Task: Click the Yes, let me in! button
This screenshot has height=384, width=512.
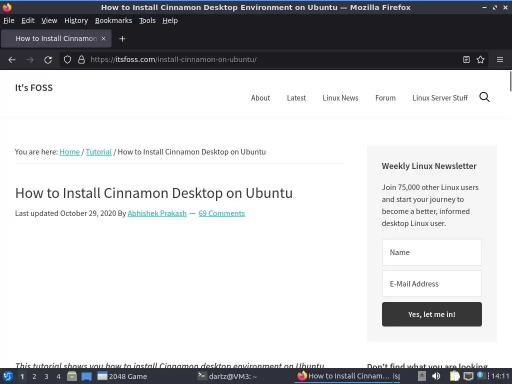Action: point(431,314)
